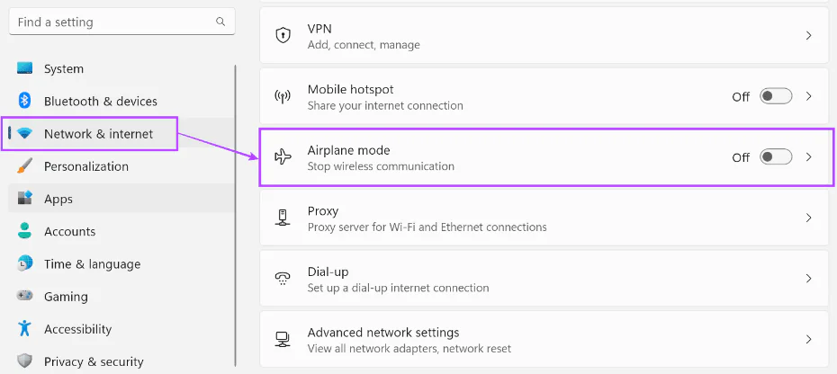Open the System settings page
The image size is (837, 374).
point(63,68)
